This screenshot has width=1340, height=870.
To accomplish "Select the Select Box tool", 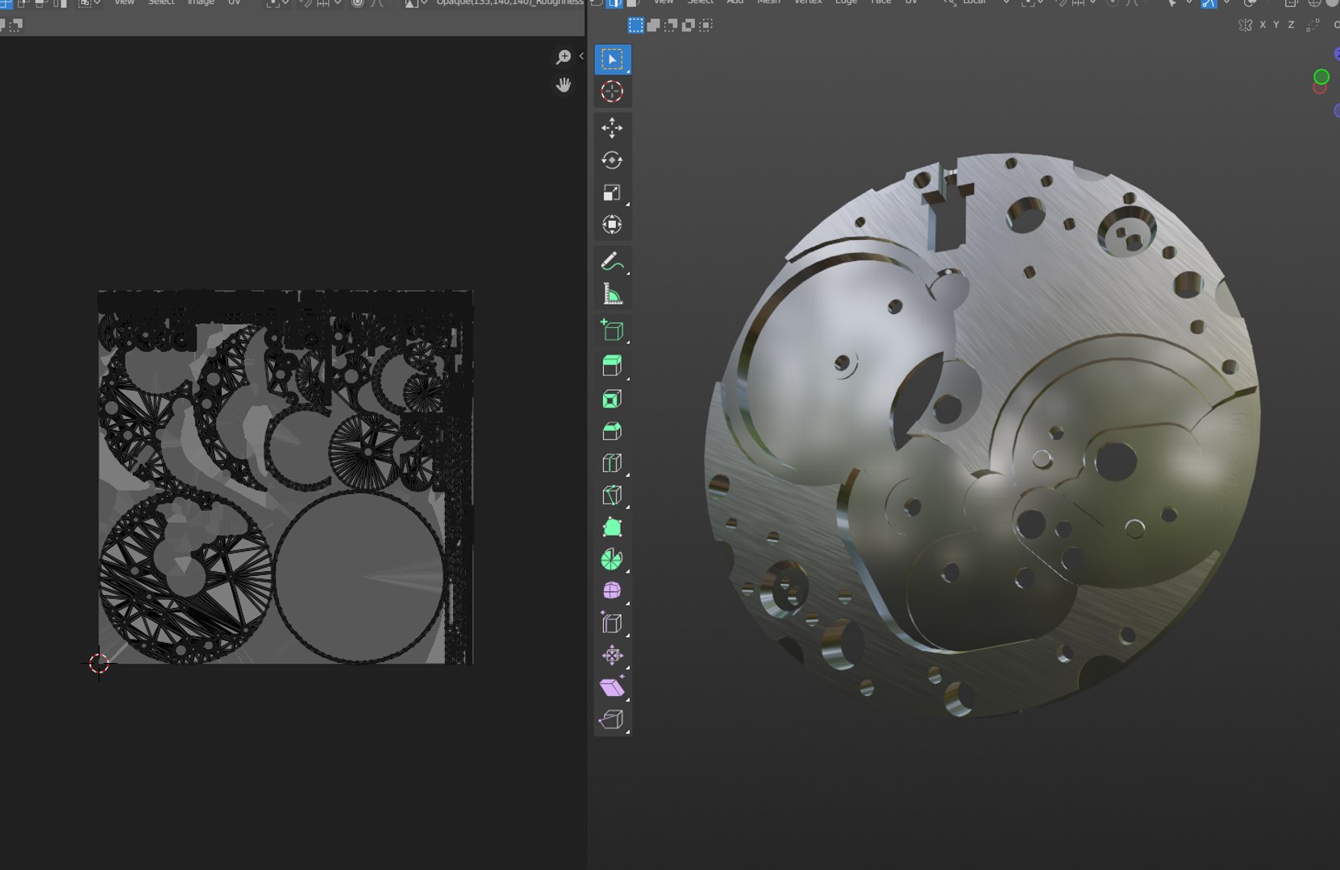I will click(x=612, y=60).
